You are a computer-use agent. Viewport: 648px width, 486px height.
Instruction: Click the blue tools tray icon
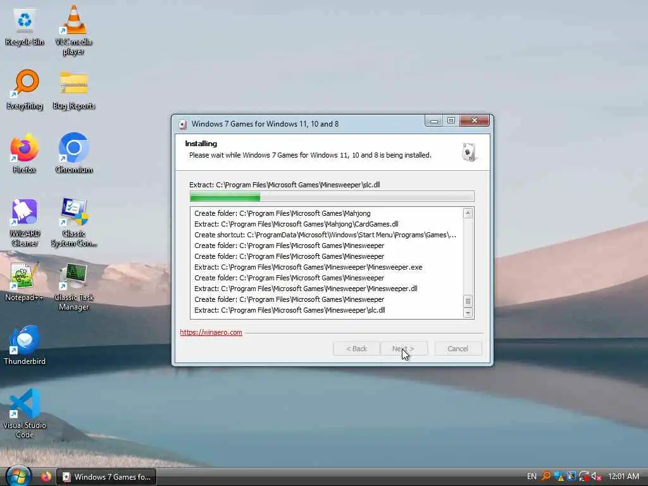pos(571,477)
